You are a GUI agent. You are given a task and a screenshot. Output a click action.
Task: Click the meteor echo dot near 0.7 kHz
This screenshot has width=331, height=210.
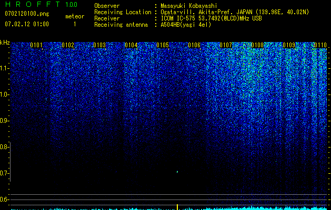(177, 172)
